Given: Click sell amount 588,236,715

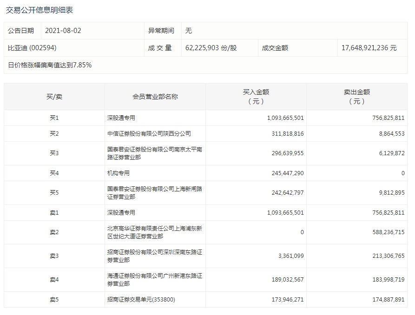Looking at the screenshot, I should (x=389, y=232).
